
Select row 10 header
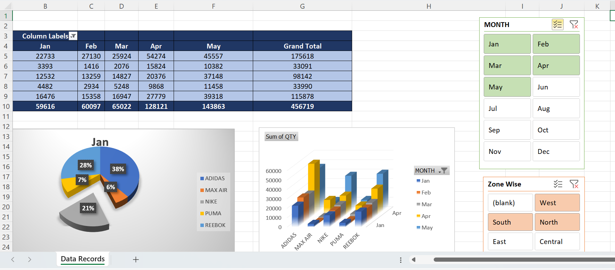6,106
